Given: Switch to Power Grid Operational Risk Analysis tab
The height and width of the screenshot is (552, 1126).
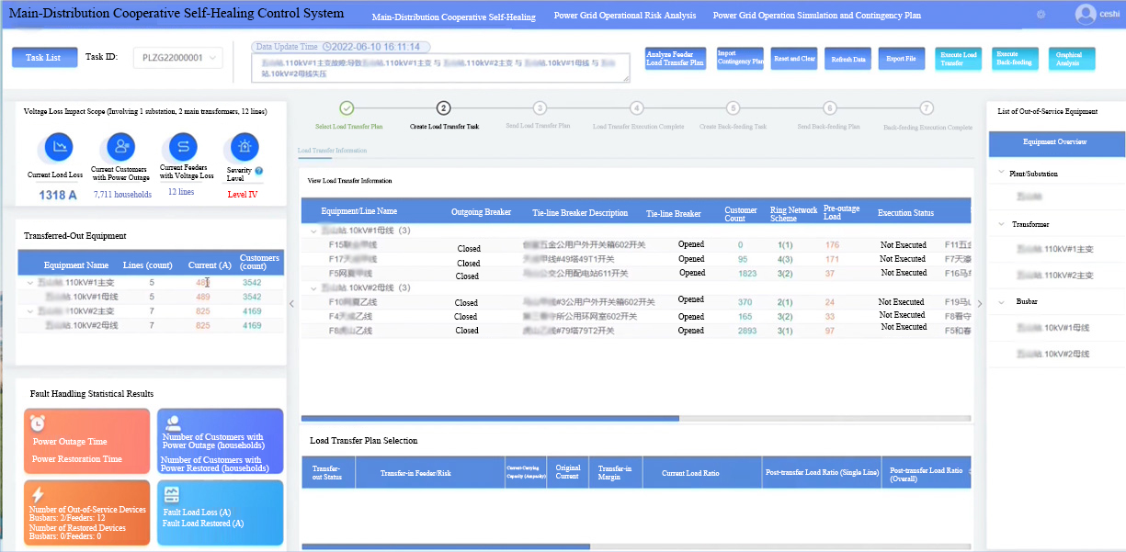Looking at the screenshot, I should tap(625, 16).
